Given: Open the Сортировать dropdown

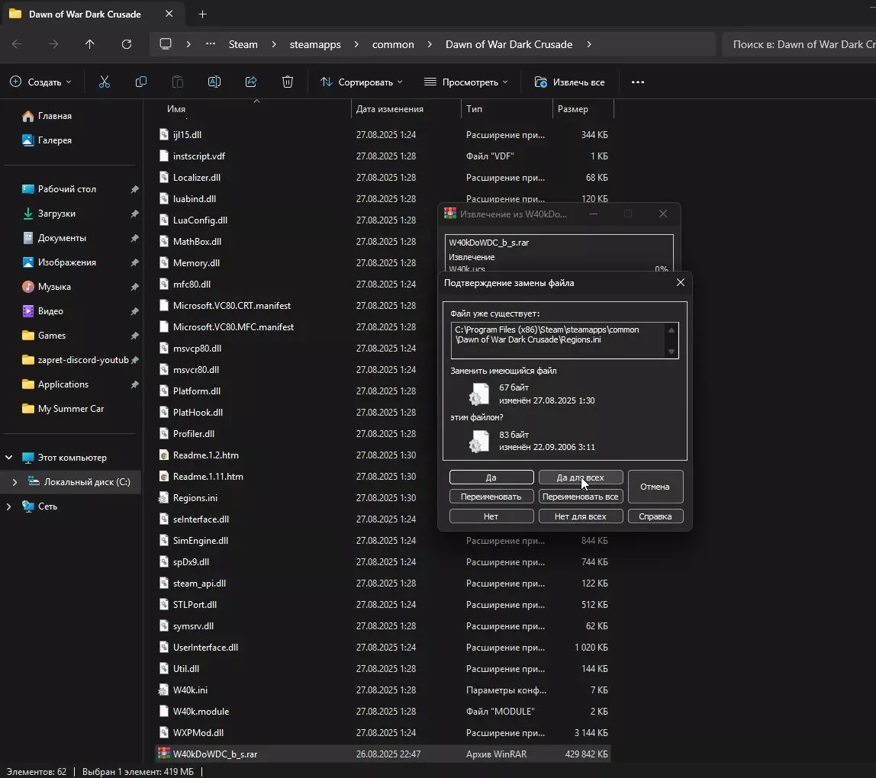Looking at the screenshot, I should click(361, 82).
